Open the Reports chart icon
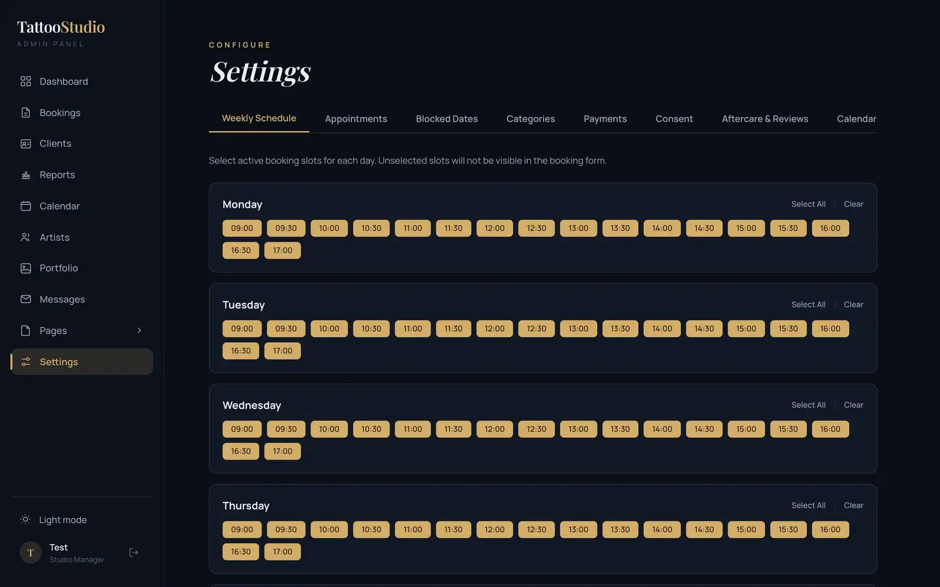 coord(25,175)
